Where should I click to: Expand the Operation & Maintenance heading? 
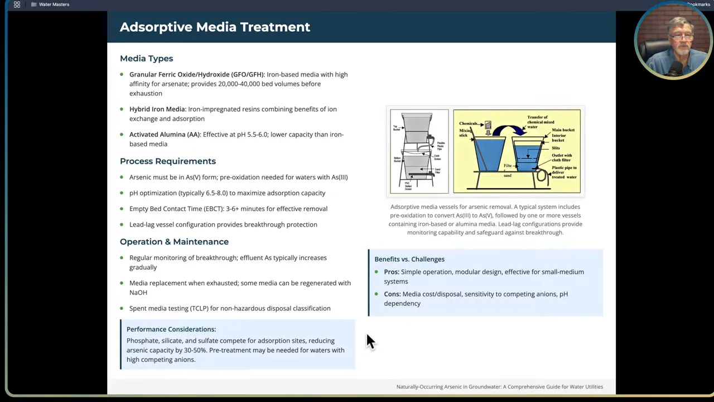click(174, 241)
